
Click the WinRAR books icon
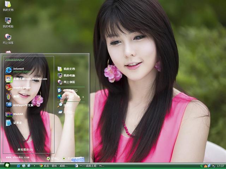tap(9, 114)
